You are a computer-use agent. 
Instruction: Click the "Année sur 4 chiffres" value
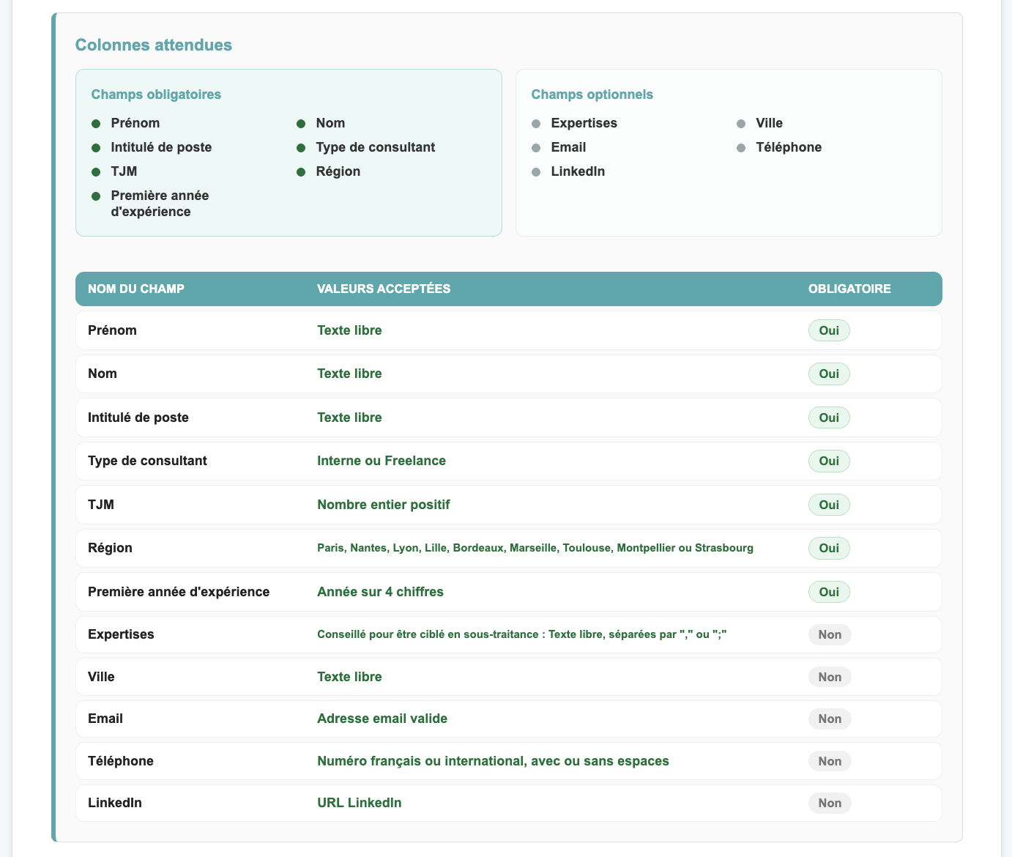point(380,592)
